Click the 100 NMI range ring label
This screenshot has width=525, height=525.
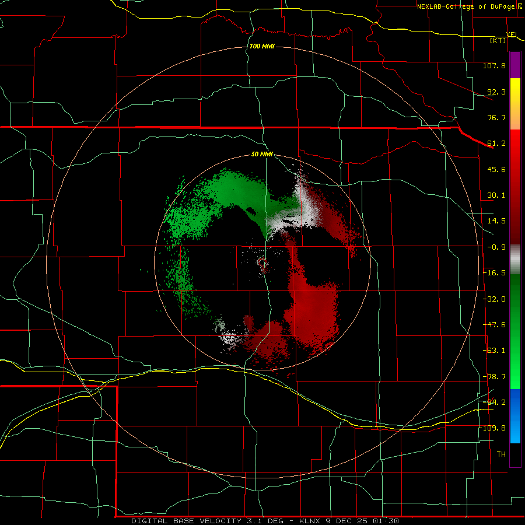tap(262, 46)
